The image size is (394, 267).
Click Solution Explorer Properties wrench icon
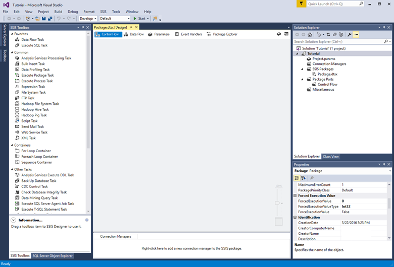[x=349, y=35]
